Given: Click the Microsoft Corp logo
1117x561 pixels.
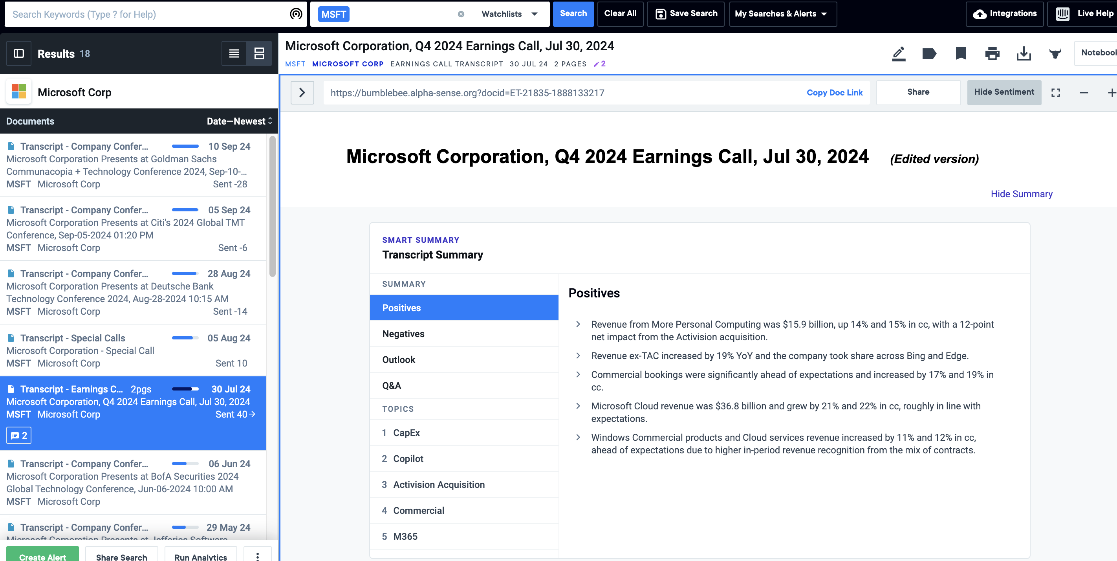Looking at the screenshot, I should (x=18, y=92).
